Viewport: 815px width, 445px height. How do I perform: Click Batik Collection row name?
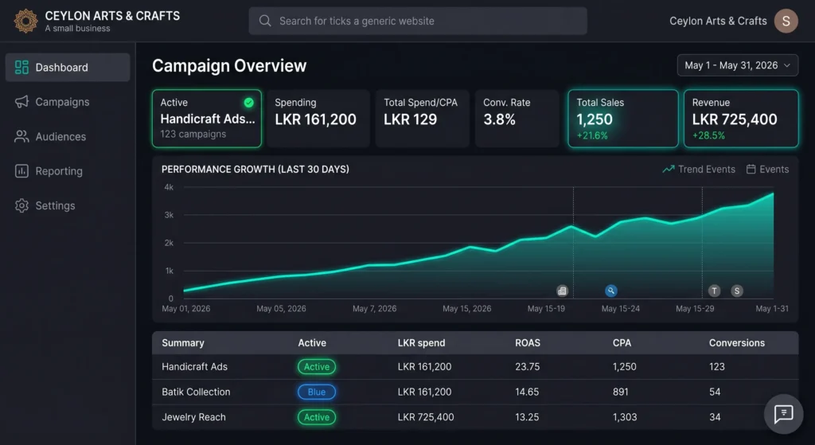196,392
